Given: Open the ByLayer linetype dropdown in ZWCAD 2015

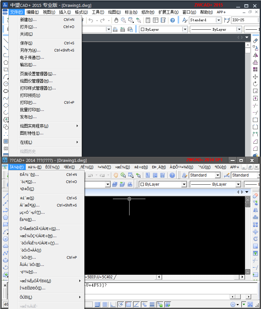Looking at the screenshot, I should click(239, 30).
